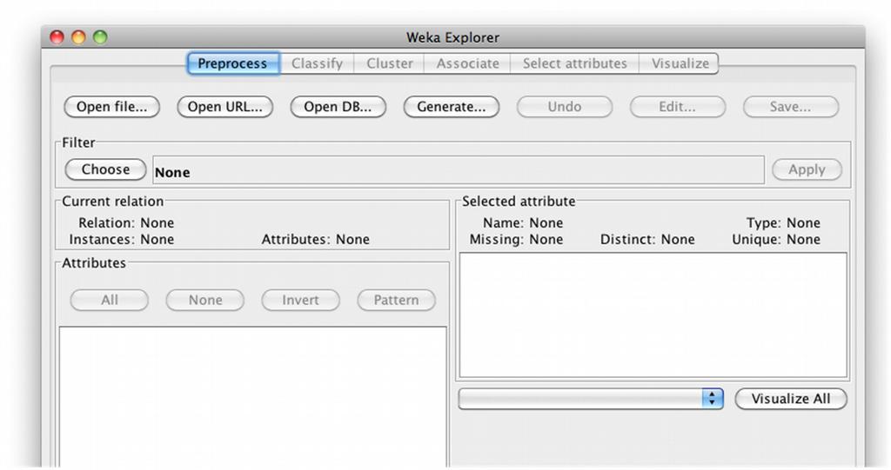Viewport: 891px width, 470px height.
Task: Click Open DB... button
Action: coord(338,107)
